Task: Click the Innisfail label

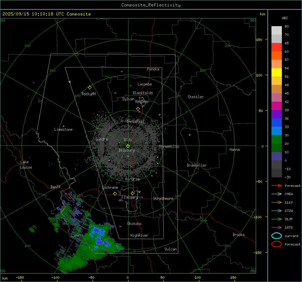Action: (136, 121)
